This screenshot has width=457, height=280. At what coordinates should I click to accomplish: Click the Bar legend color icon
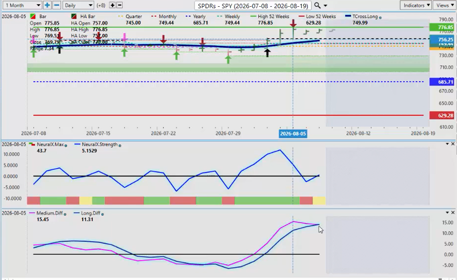tap(33, 16)
